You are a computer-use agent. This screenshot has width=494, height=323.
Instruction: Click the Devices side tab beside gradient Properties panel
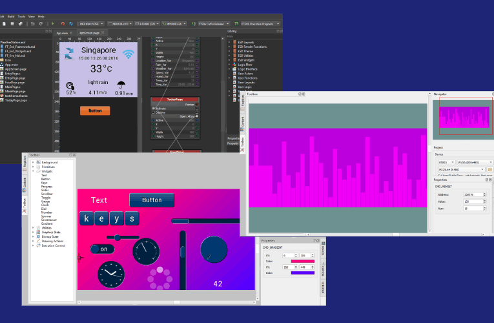click(x=323, y=249)
